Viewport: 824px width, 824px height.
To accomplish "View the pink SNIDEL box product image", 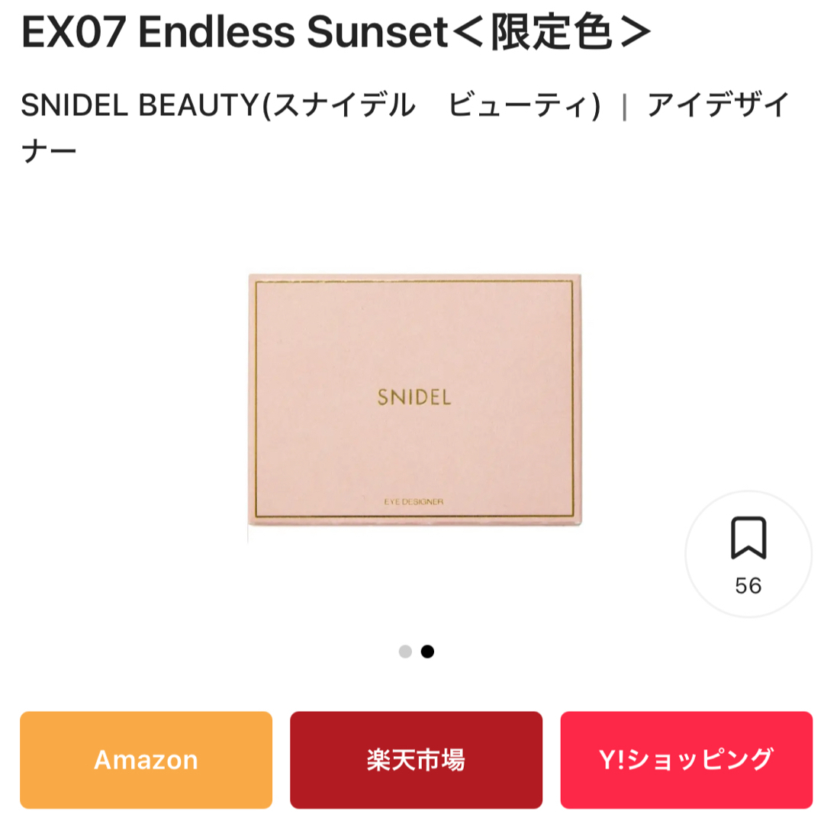I will tap(414, 400).
